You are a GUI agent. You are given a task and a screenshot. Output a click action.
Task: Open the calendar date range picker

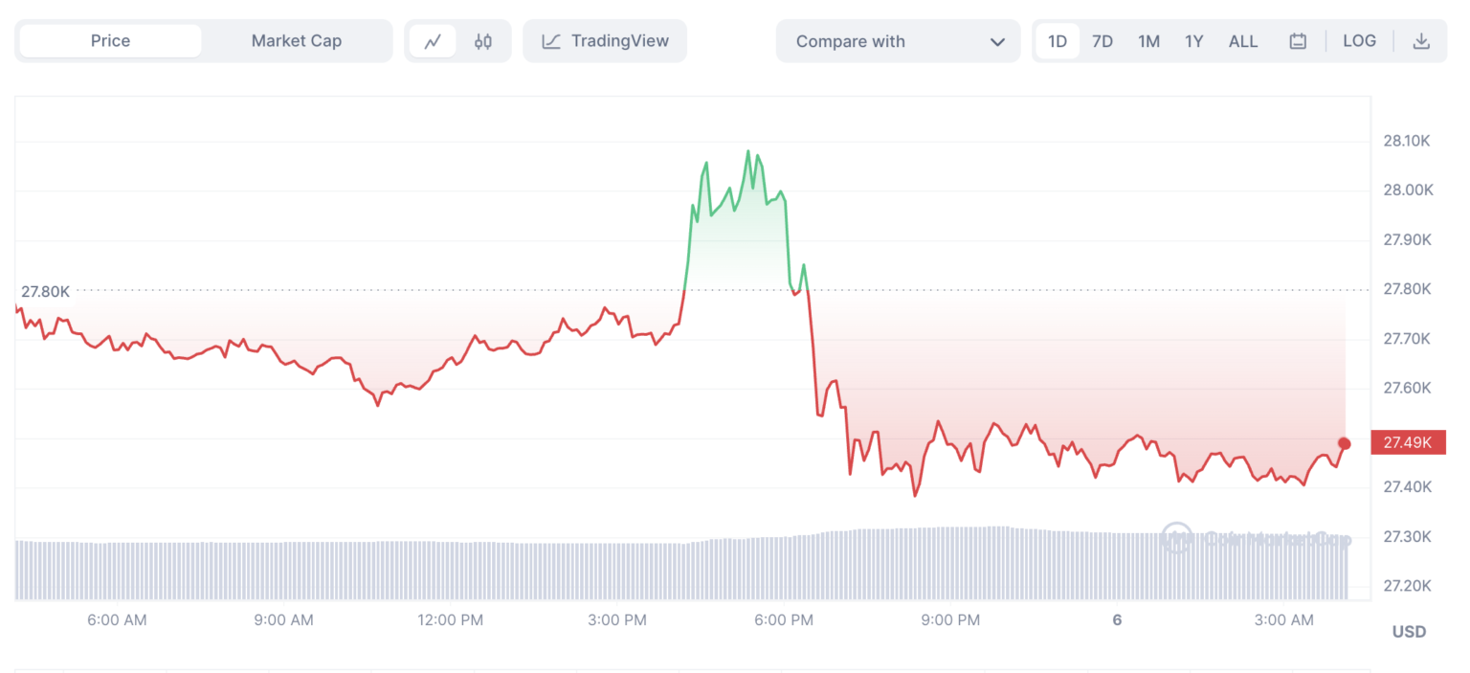[1298, 41]
